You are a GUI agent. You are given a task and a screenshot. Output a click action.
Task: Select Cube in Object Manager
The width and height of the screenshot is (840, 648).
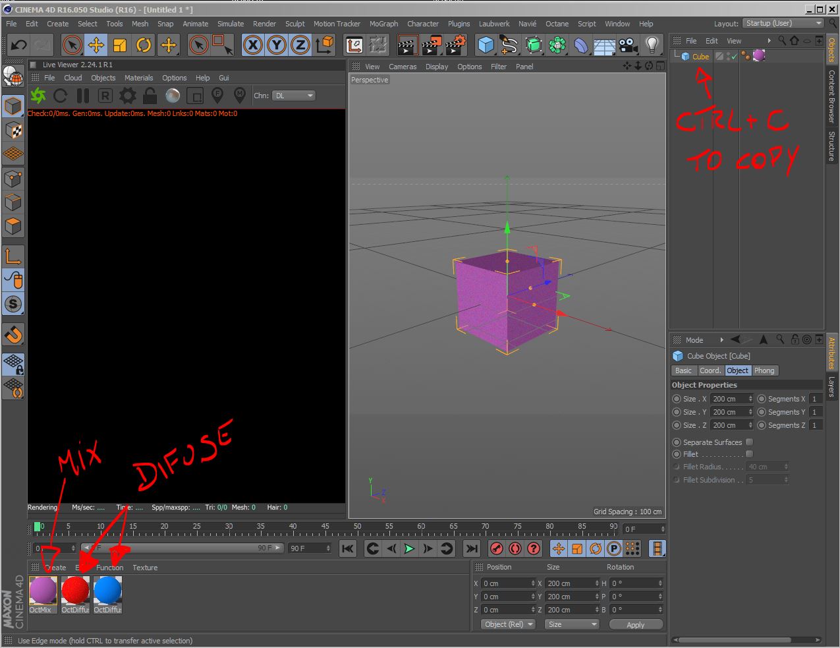tap(700, 57)
